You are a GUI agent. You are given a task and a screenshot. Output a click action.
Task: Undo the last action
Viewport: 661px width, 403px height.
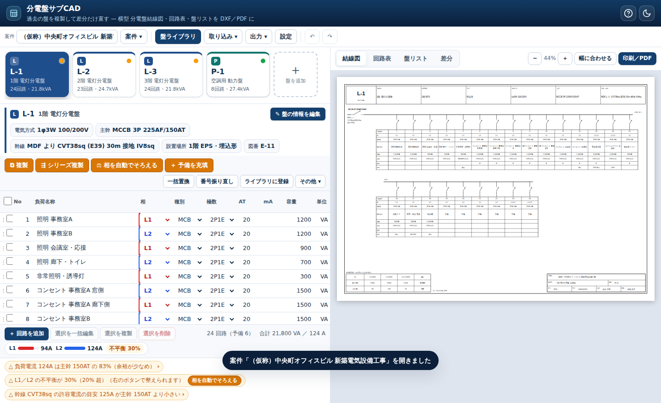(312, 37)
